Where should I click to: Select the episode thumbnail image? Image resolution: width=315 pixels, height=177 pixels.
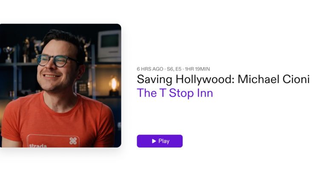coord(60,86)
